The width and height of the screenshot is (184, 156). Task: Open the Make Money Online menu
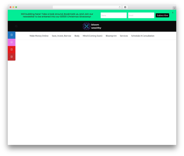tap(39, 36)
